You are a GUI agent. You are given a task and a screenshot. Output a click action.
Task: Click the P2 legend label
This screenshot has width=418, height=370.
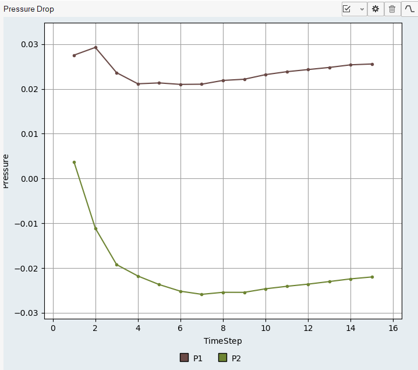point(236,358)
